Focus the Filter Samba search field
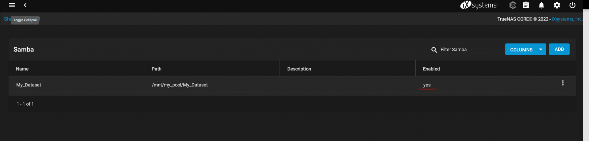 [x=469, y=50]
